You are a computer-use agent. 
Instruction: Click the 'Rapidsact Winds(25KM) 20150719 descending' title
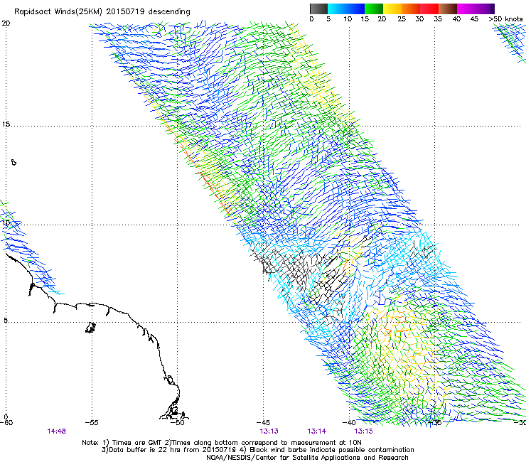[x=102, y=12]
